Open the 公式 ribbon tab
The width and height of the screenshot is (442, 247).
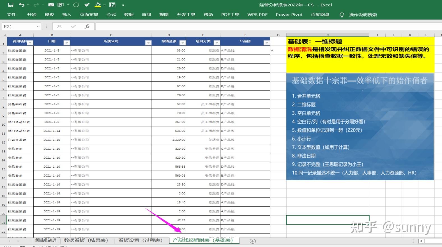(x=111, y=15)
